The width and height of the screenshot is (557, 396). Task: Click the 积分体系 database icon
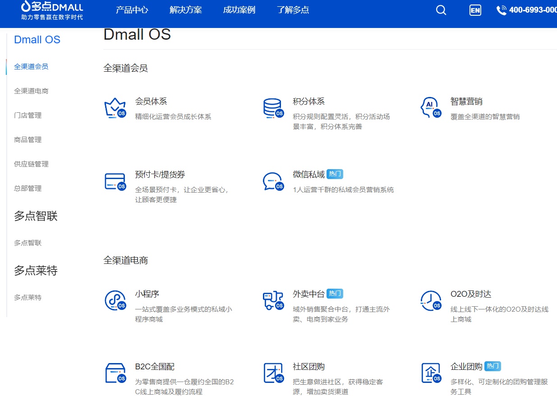tap(273, 108)
